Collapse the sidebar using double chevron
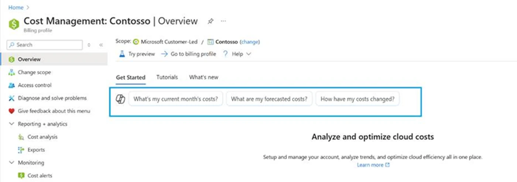The width and height of the screenshot is (517, 182). click(101, 45)
